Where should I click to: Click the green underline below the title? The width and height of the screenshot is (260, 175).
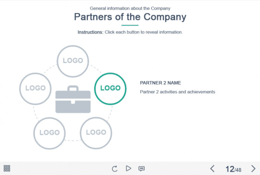point(130,25)
